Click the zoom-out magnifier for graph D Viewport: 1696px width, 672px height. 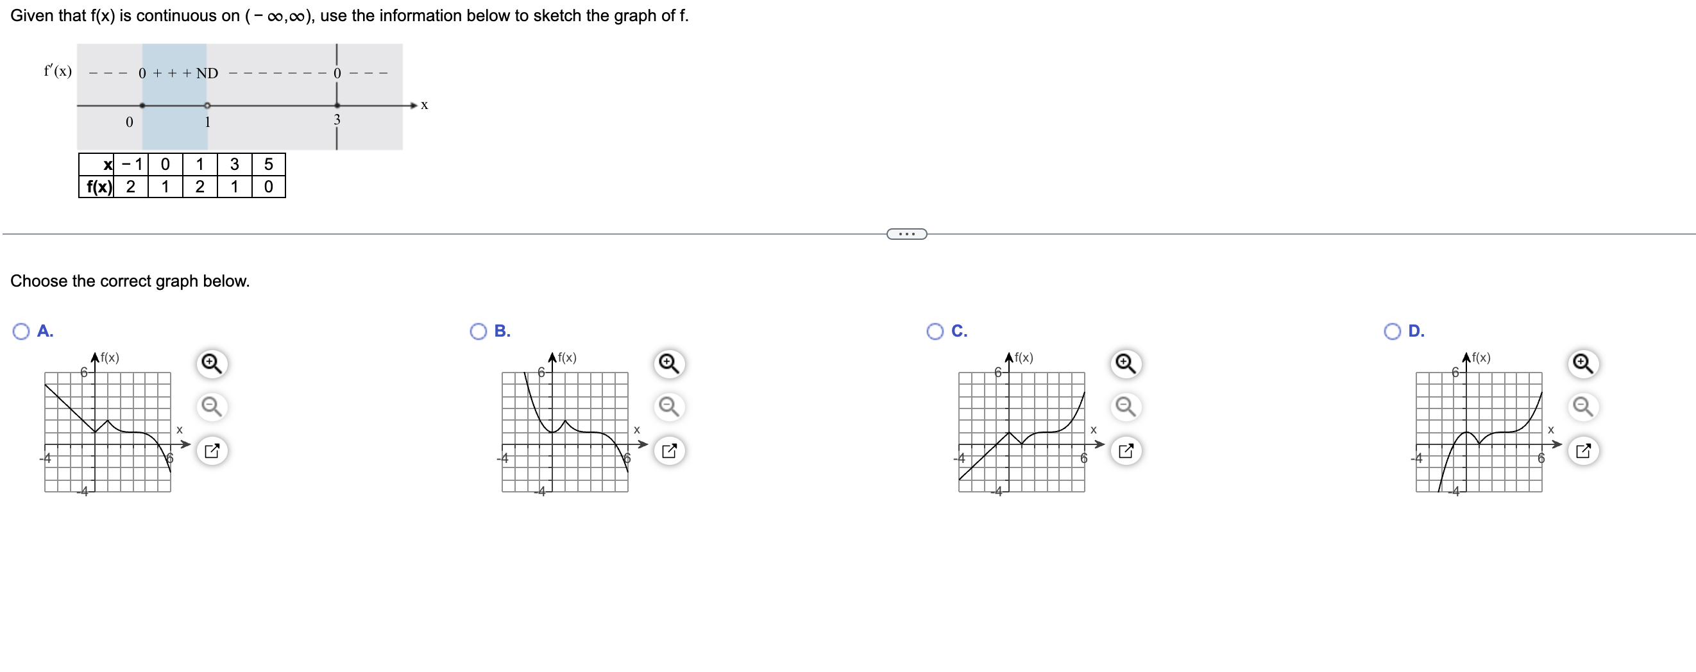(1582, 407)
